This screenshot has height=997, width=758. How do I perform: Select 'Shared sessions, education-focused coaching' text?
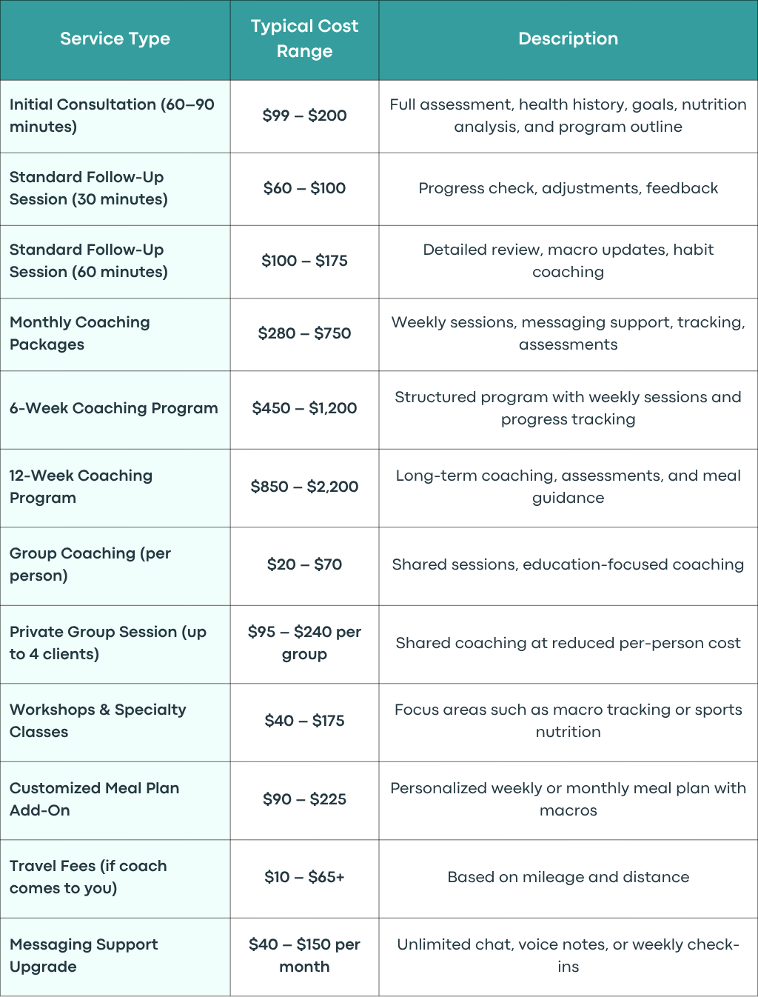pos(568,564)
